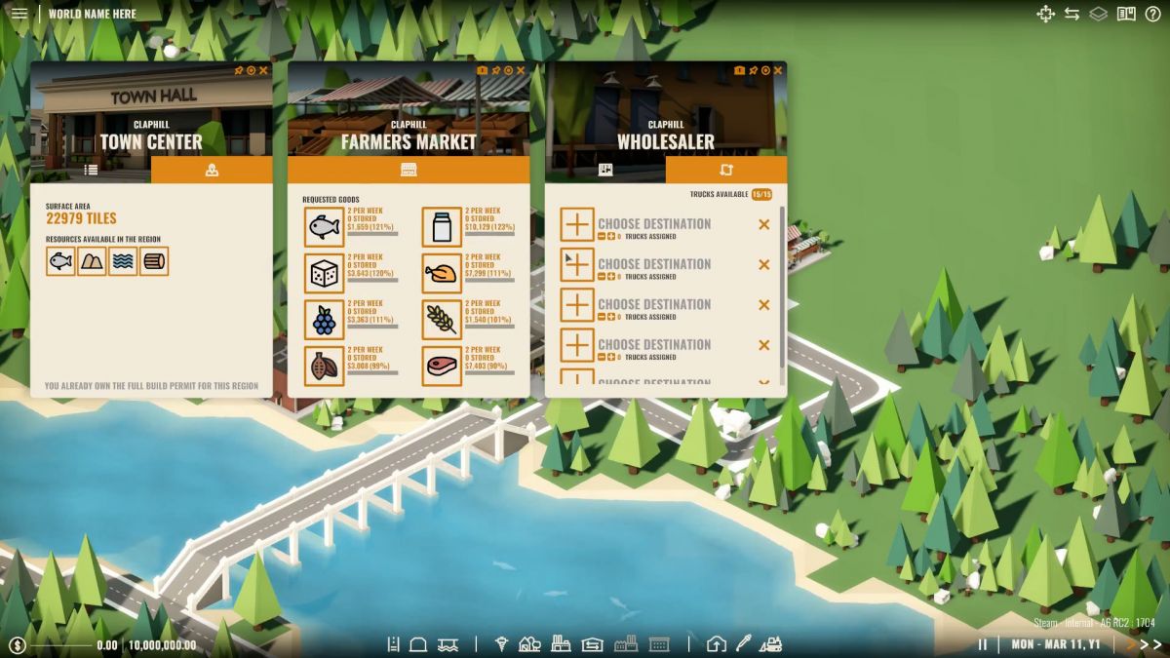Open the hamburger main menu

tap(19, 14)
